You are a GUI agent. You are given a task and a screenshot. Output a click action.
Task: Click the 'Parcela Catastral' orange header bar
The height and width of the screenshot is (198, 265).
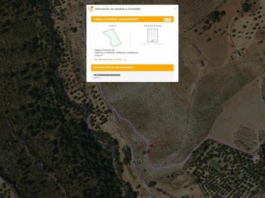132,19
